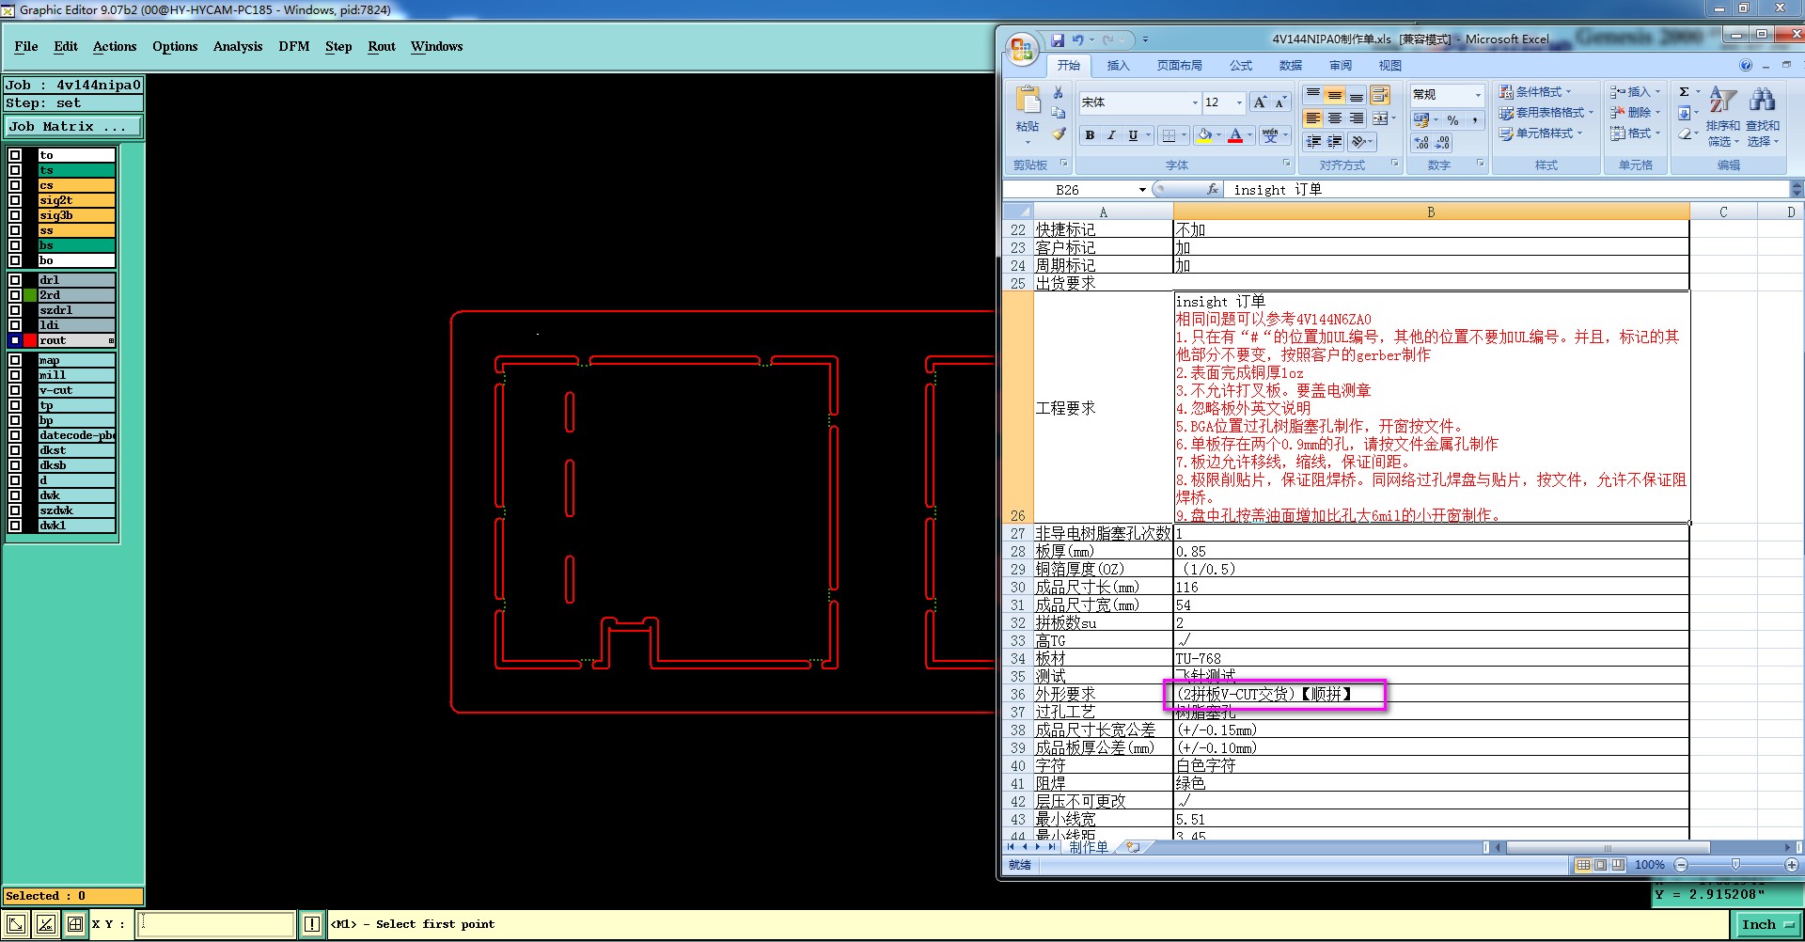Toggle display of the 'mill' layer
The width and height of the screenshot is (1805, 942).
15,375
